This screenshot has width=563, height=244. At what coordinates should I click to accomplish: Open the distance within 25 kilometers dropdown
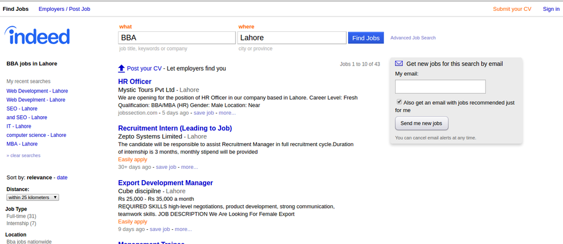click(32, 197)
